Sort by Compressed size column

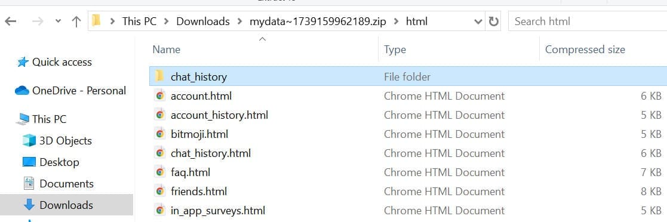coord(585,50)
